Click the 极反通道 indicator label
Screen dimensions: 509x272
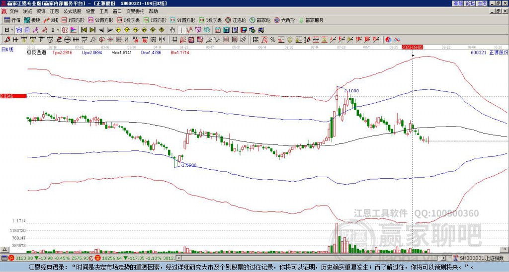click(36, 52)
